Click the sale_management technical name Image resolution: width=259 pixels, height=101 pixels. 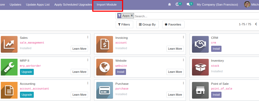[x=32, y=43]
